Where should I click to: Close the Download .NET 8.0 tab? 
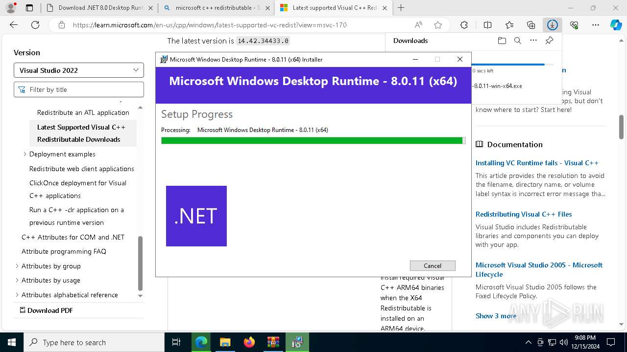pos(150,8)
